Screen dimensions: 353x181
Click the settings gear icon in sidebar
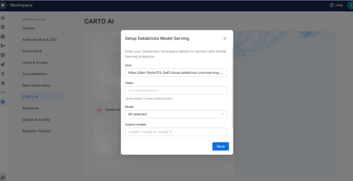coord(3,102)
